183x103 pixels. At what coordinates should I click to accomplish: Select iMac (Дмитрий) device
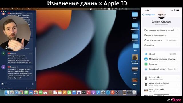click(161, 90)
